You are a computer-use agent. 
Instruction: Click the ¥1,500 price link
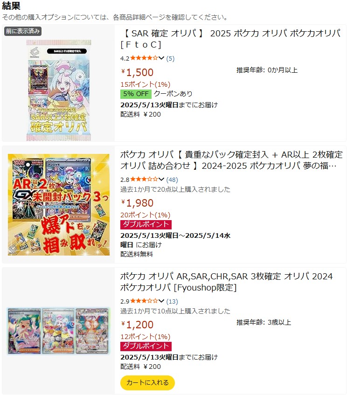tap(137, 72)
